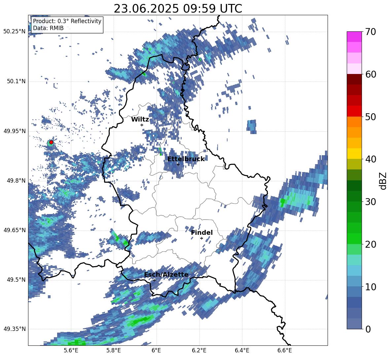Screen dimensions: 391x357
Task: Click the 50.25°N latitude label
Action: (15, 32)
